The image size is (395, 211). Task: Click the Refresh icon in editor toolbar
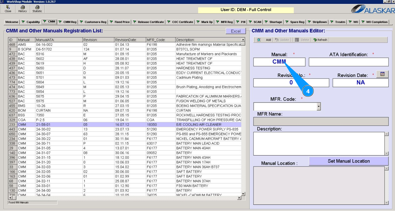pos(315,40)
